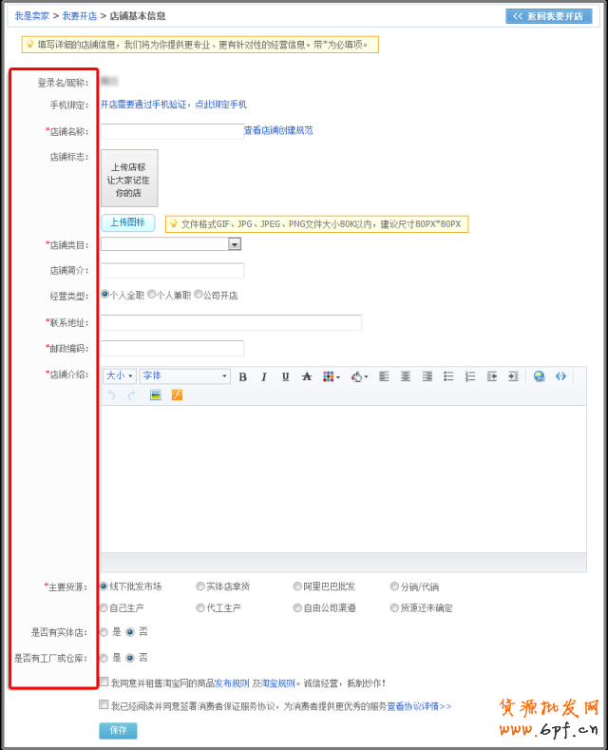Check the 我同意并遵守淘宝网 rules agreement box
The height and width of the screenshot is (750, 608).
104,682
